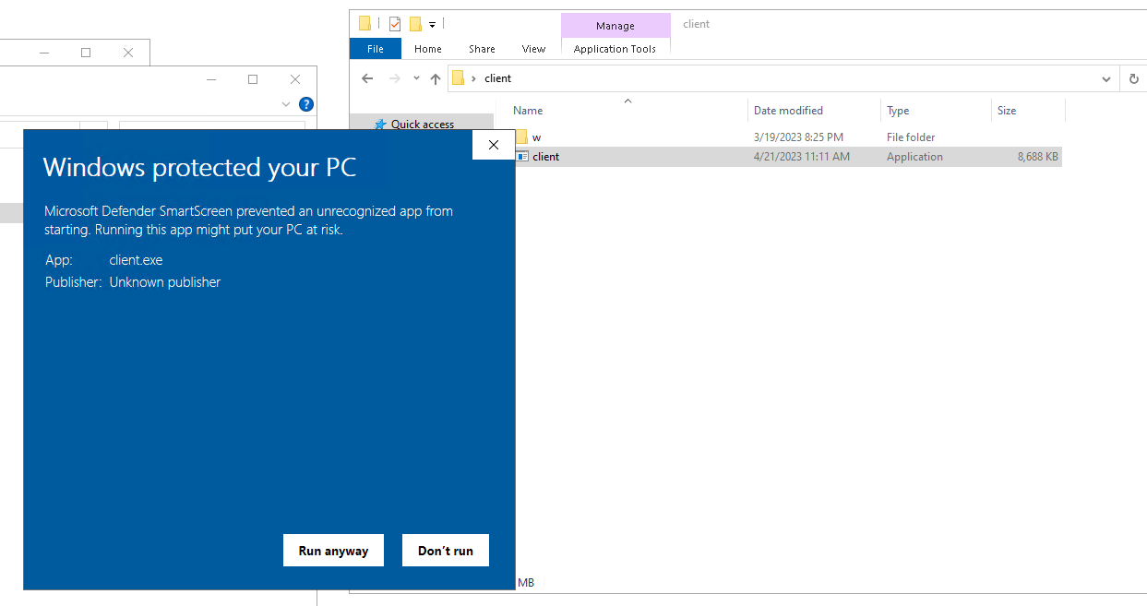
Task: Click the folder icon in the address bar
Action: [458, 78]
